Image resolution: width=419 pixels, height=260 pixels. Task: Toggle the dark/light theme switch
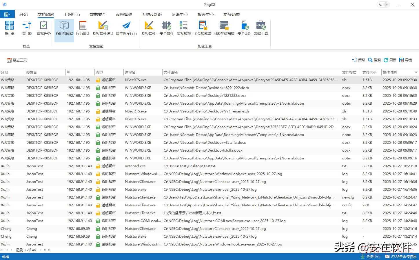tap(383, 5)
